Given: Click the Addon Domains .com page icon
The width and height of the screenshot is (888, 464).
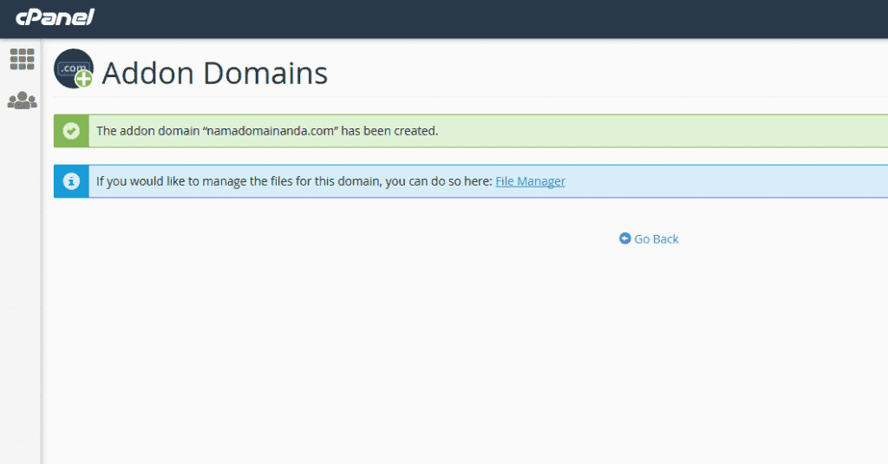Looking at the screenshot, I should pos(74,69).
